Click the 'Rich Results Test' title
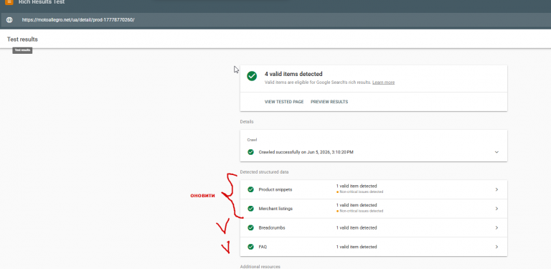 (42, 2)
